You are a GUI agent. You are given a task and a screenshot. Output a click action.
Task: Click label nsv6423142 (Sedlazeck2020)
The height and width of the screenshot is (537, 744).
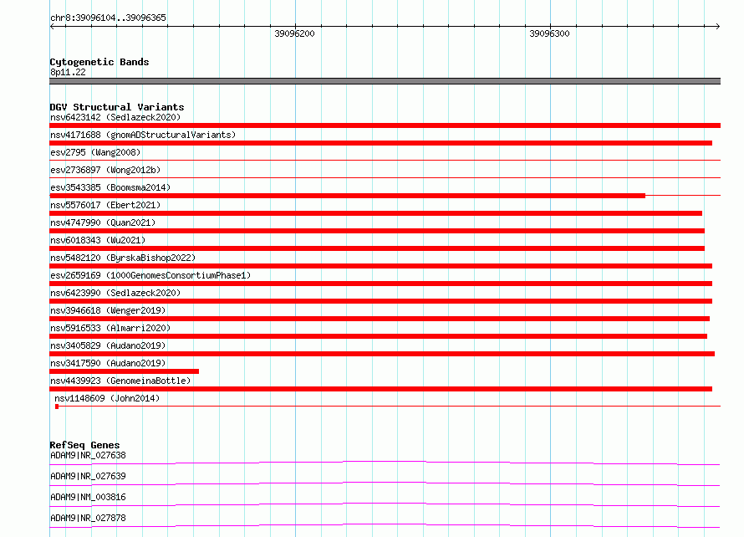115,117
